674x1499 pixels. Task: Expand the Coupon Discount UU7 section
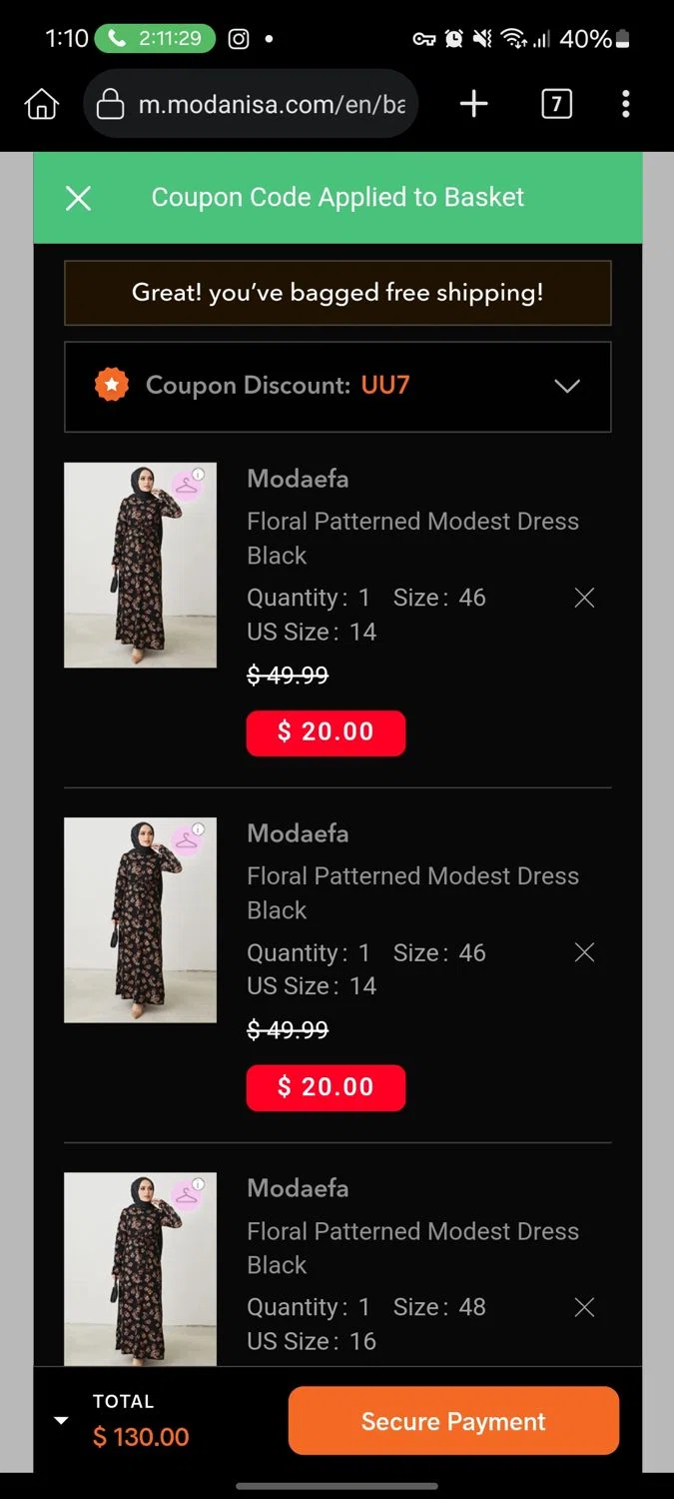click(566, 386)
